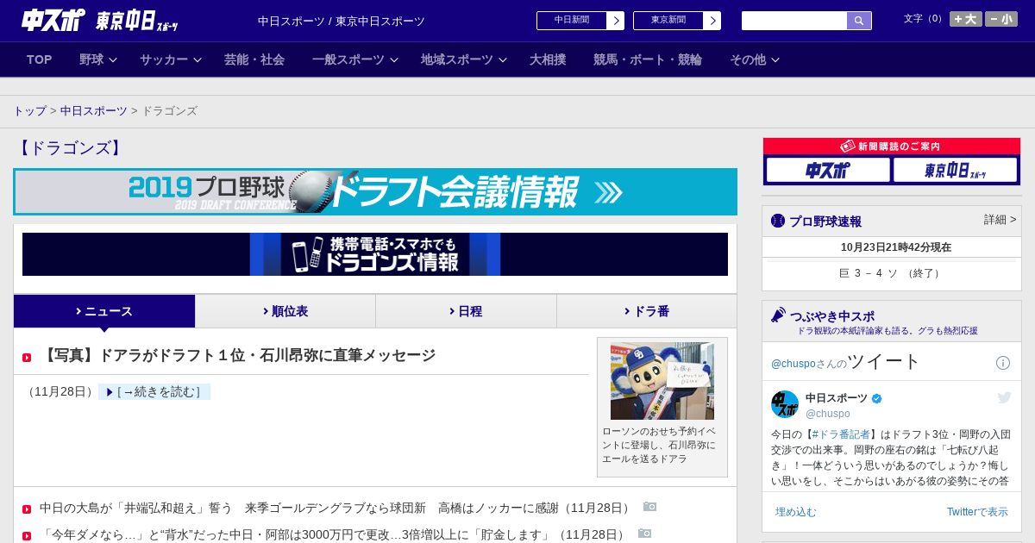The image size is (1035, 543).
Task: Click Twitterで表示 link
Action: (x=977, y=512)
